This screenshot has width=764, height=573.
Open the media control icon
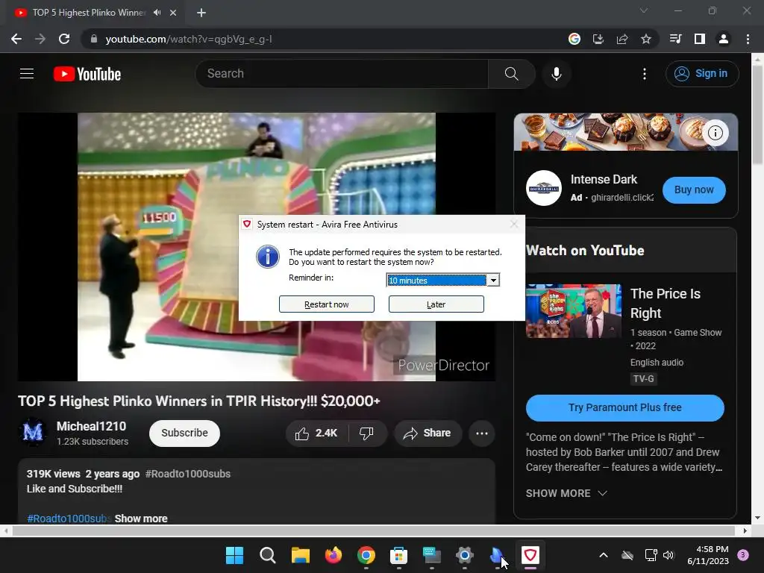tap(675, 39)
